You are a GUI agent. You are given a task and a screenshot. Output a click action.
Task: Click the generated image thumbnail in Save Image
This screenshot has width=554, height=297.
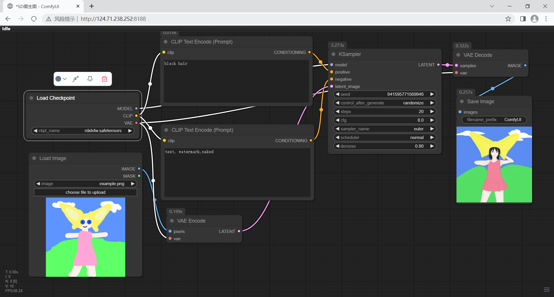(494, 164)
